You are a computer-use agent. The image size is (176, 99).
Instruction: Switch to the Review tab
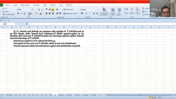(x=53, y=5)
